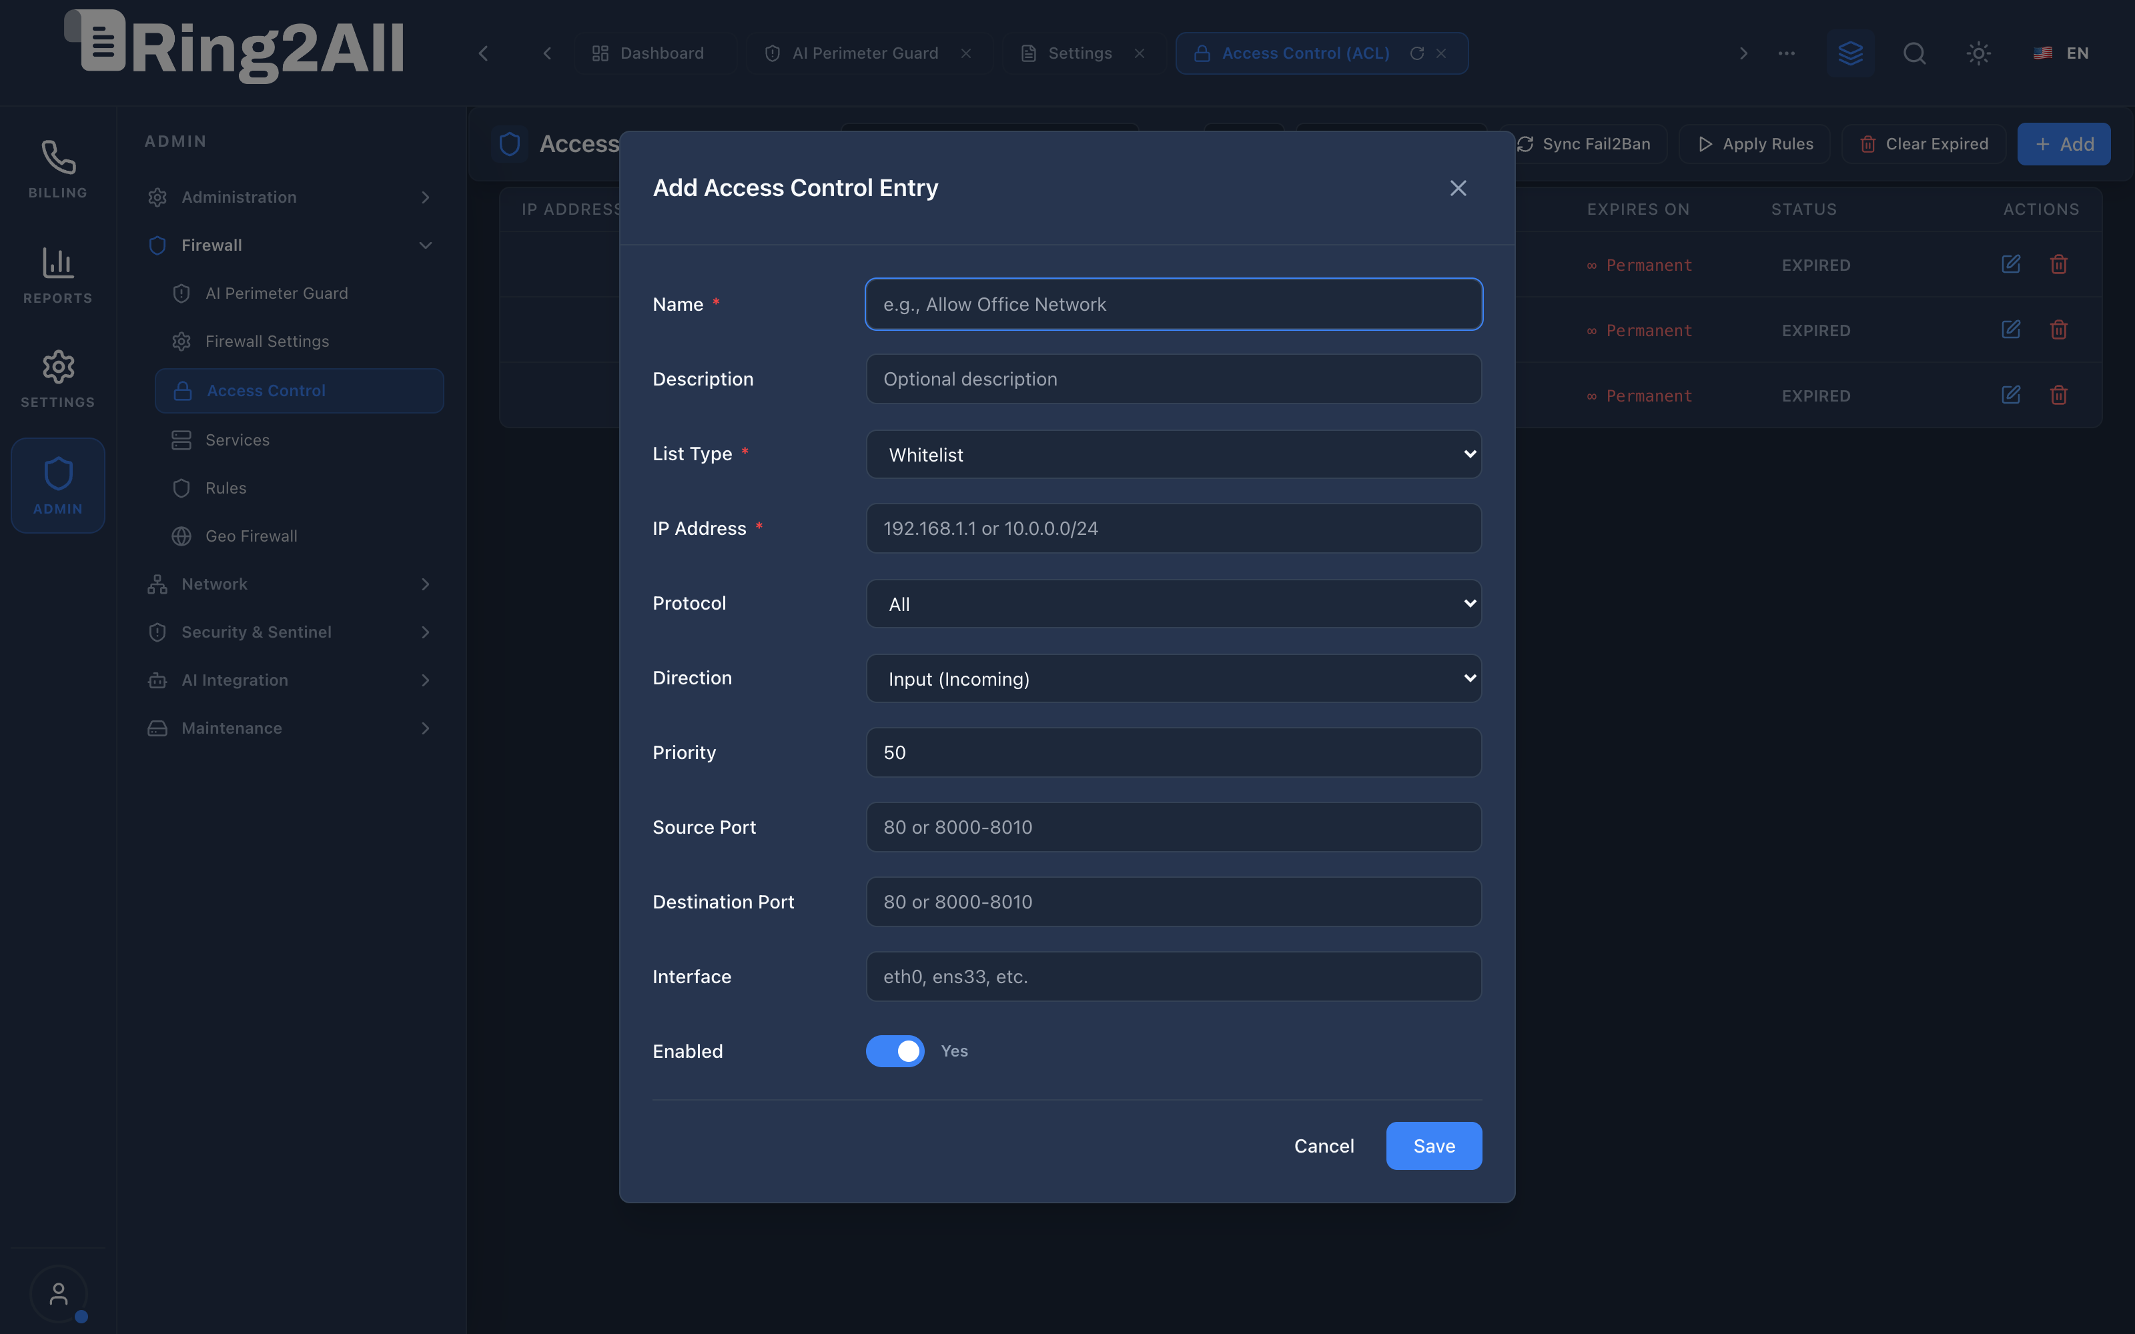Click the Save button

(1434, 1145)
